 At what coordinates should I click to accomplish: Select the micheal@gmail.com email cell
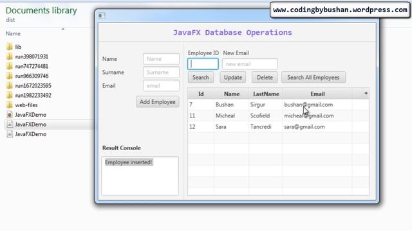(x=317, y=116)
